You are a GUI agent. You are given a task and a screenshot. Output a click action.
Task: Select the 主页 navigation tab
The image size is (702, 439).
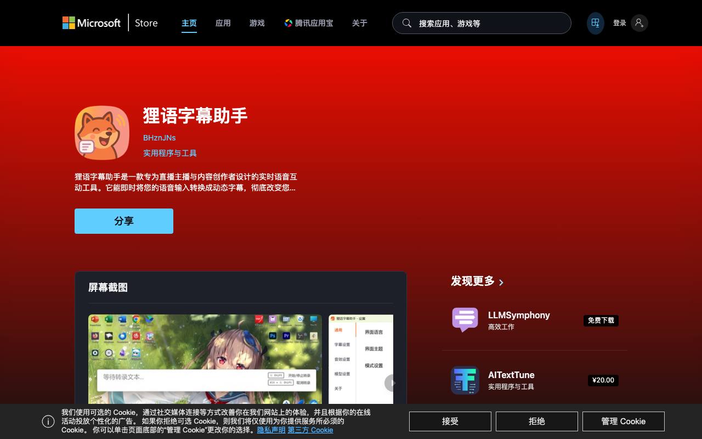coord(189,23)
